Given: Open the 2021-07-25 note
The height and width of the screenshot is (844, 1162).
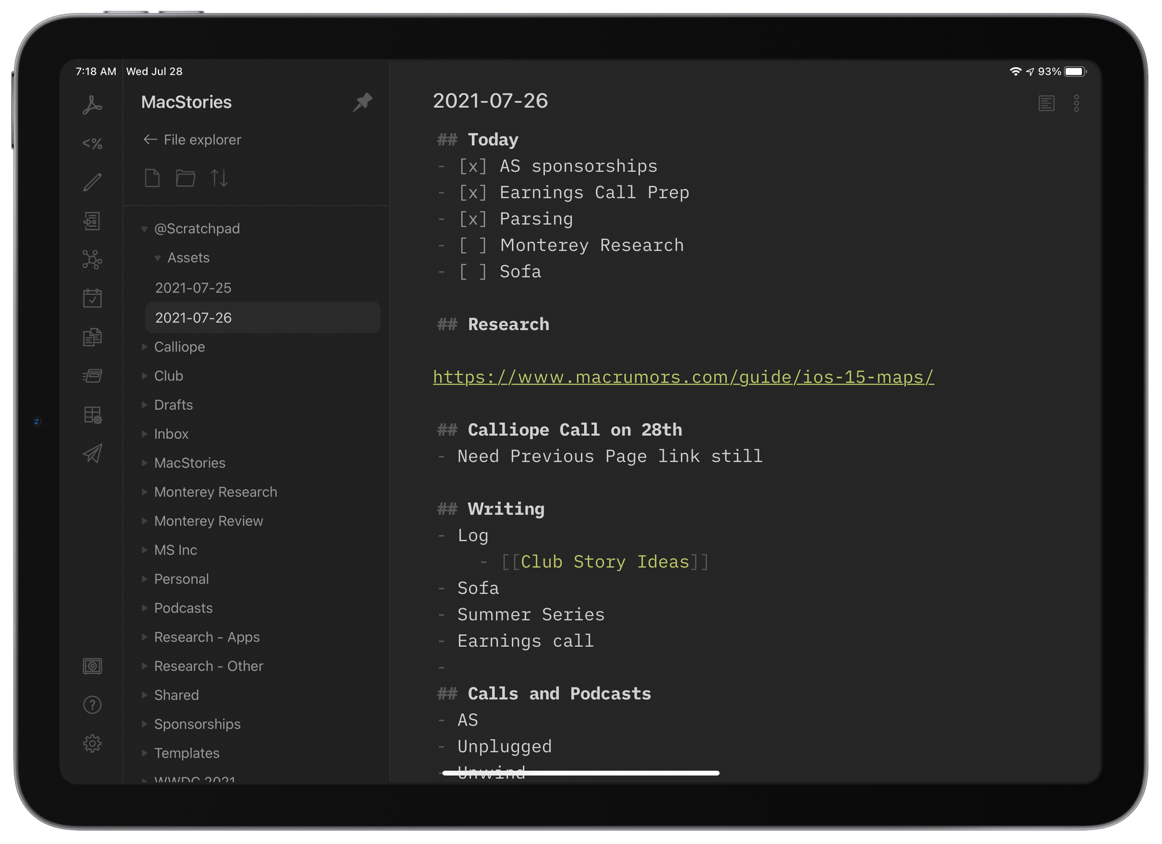Looking at the screenshot, I should click(193, 288).
